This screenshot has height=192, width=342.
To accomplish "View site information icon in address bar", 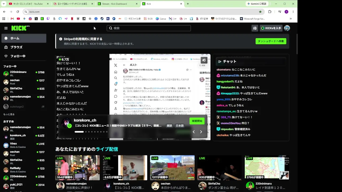I will [26, 12].
